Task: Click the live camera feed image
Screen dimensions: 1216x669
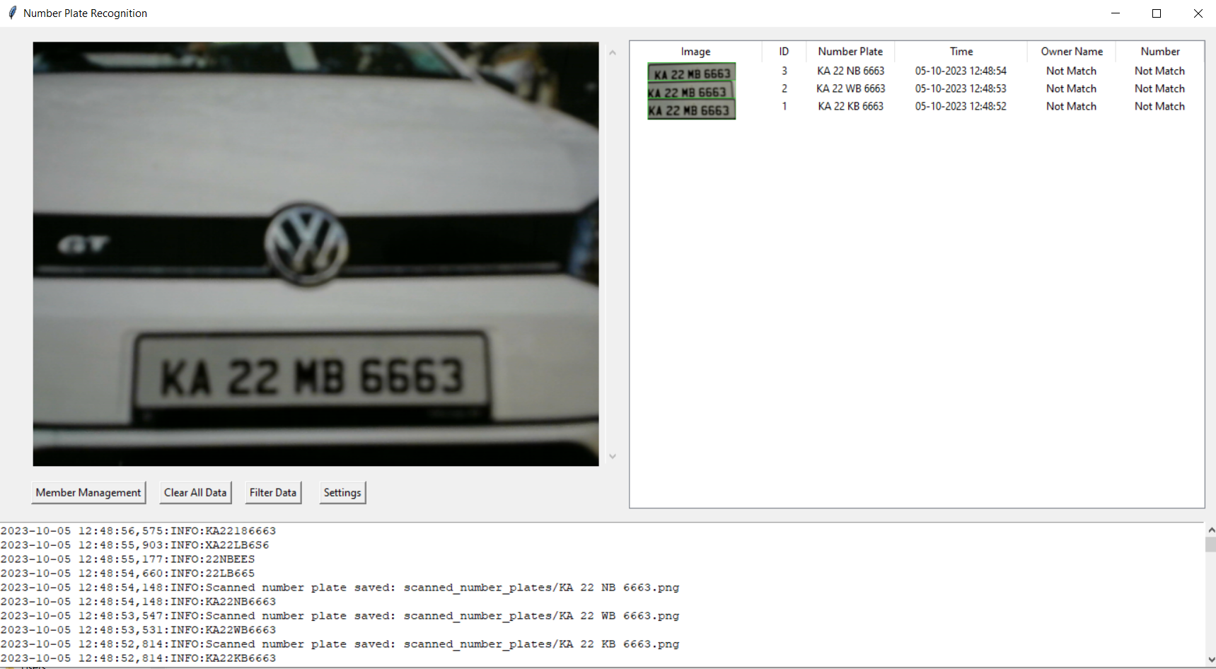Action: pos(315,254)
